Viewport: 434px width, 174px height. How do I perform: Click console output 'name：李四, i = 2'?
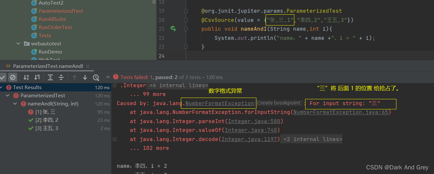pyautogui.click(x=142, y=166)
